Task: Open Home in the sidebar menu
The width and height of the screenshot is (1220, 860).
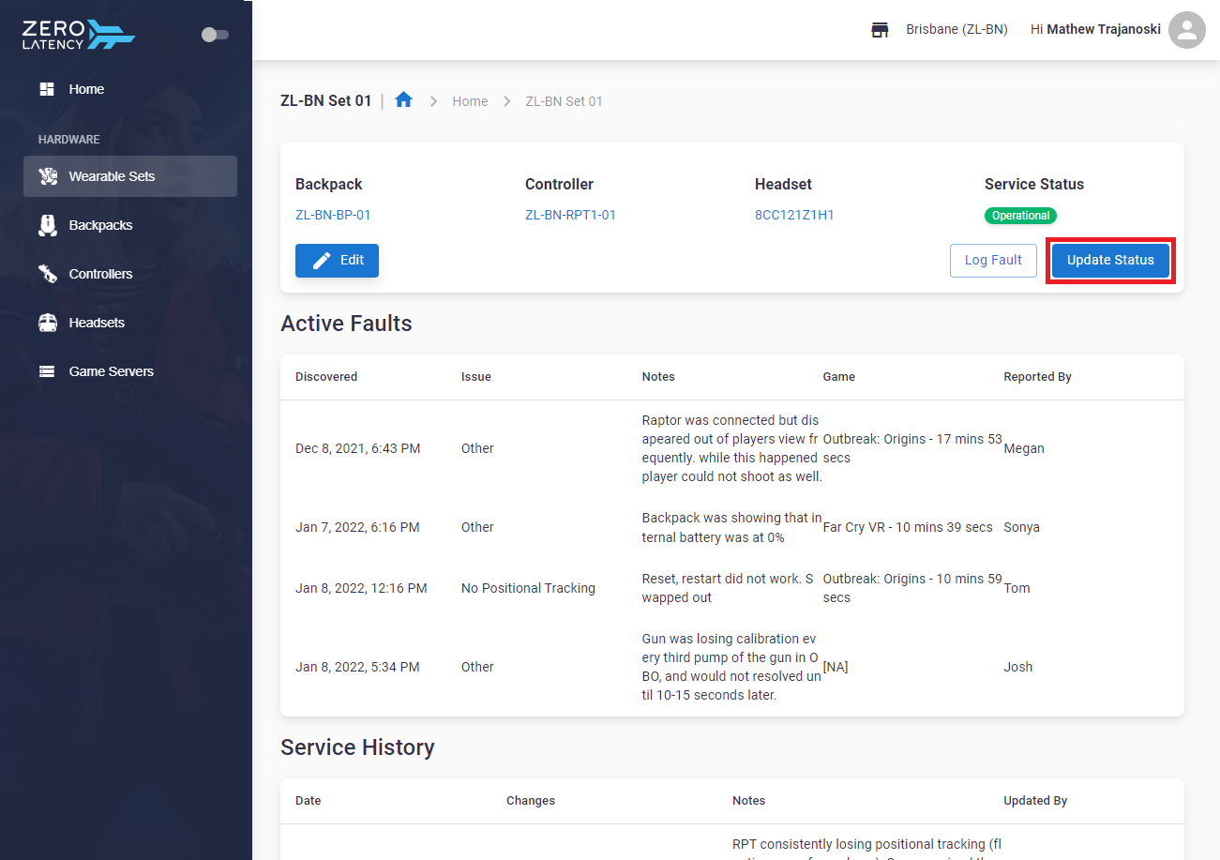Action: [x=86, y=89]
